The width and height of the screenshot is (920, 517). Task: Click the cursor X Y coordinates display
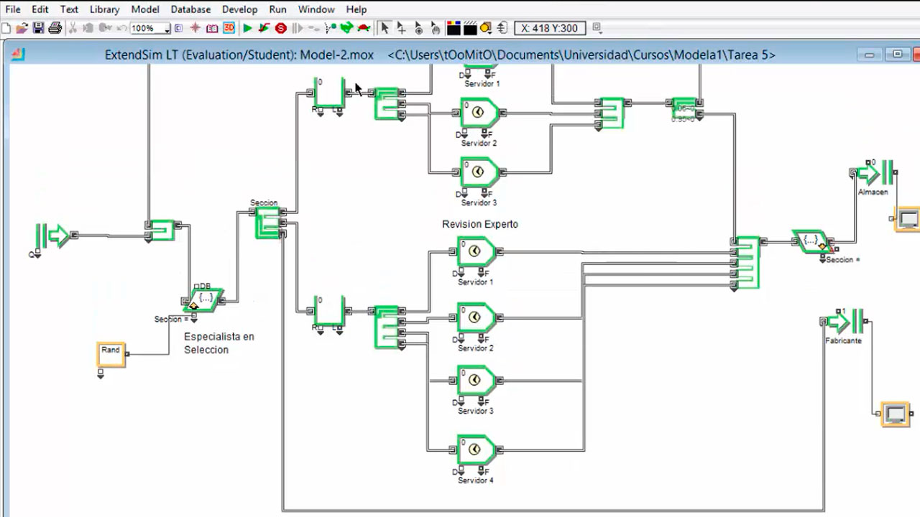pyautogui.click(x=549, y=29)
